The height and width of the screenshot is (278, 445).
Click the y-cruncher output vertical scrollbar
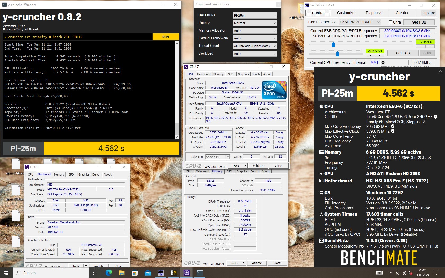(177, 90)
